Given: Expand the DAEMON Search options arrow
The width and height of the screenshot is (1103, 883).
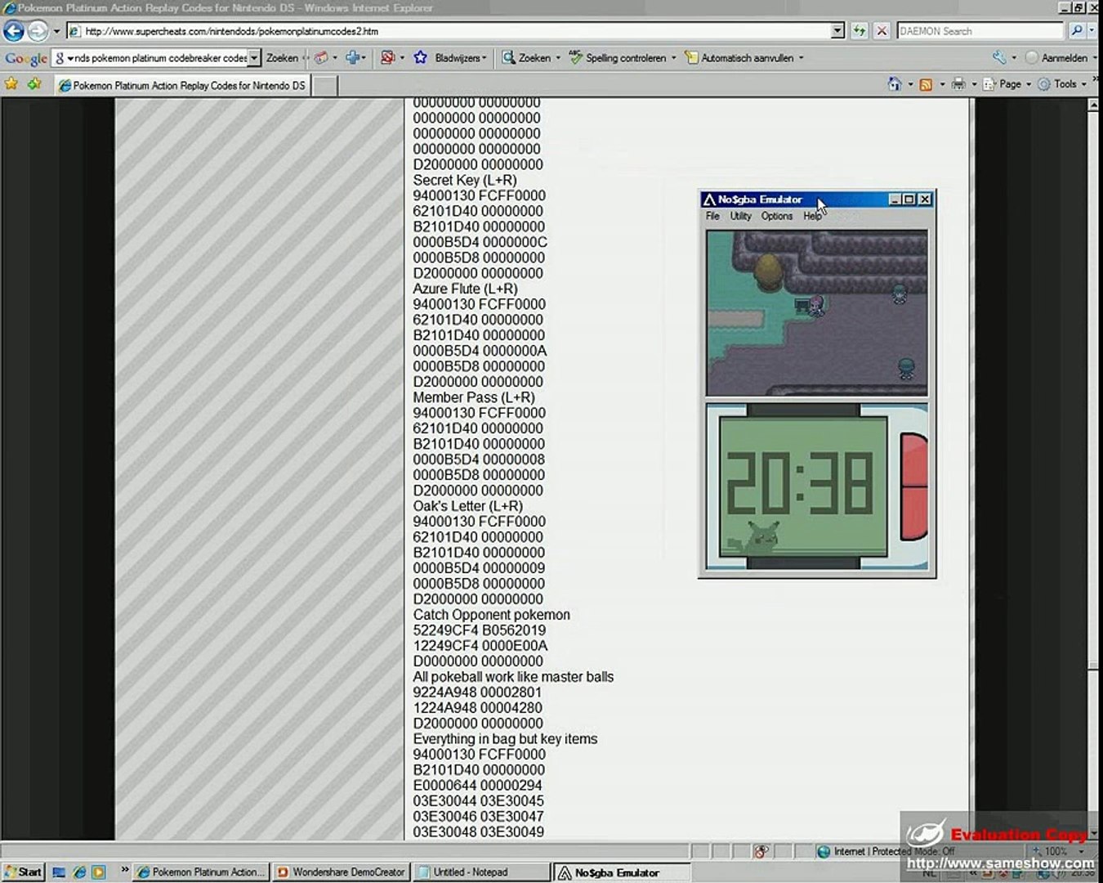Looking at the screenshot, I should coord(1092,31).
